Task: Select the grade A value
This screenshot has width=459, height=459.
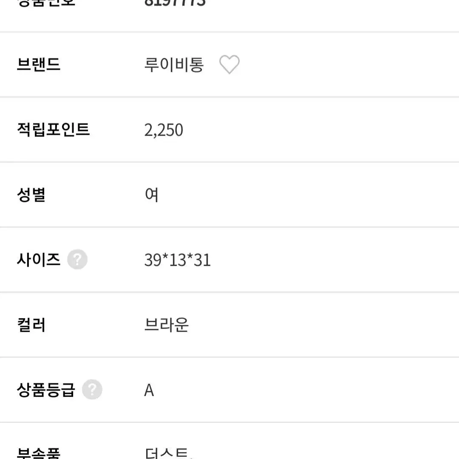Action: click(x=149, y=390)
